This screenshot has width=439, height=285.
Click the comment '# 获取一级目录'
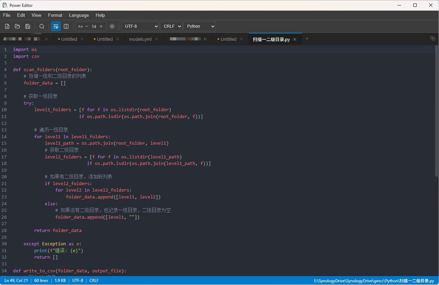click(40, 96)
